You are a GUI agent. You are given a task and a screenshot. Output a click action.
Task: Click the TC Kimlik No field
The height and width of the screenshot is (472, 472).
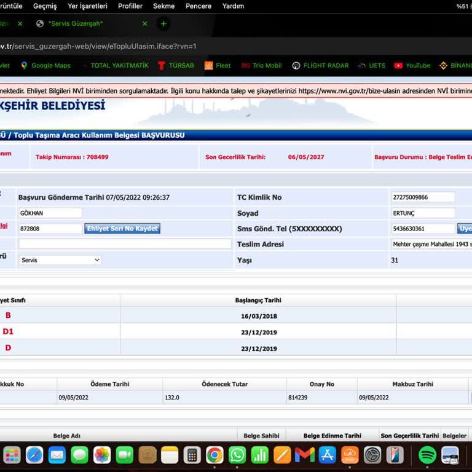point(423,197)
